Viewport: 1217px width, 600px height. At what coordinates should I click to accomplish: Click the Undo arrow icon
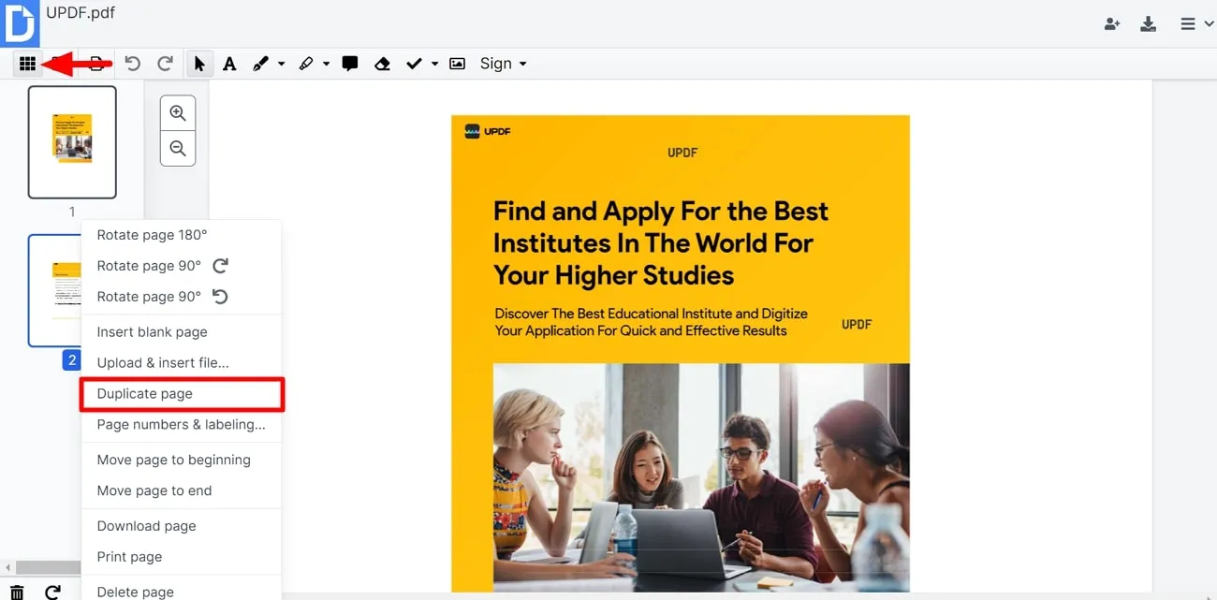coord(133,64)
